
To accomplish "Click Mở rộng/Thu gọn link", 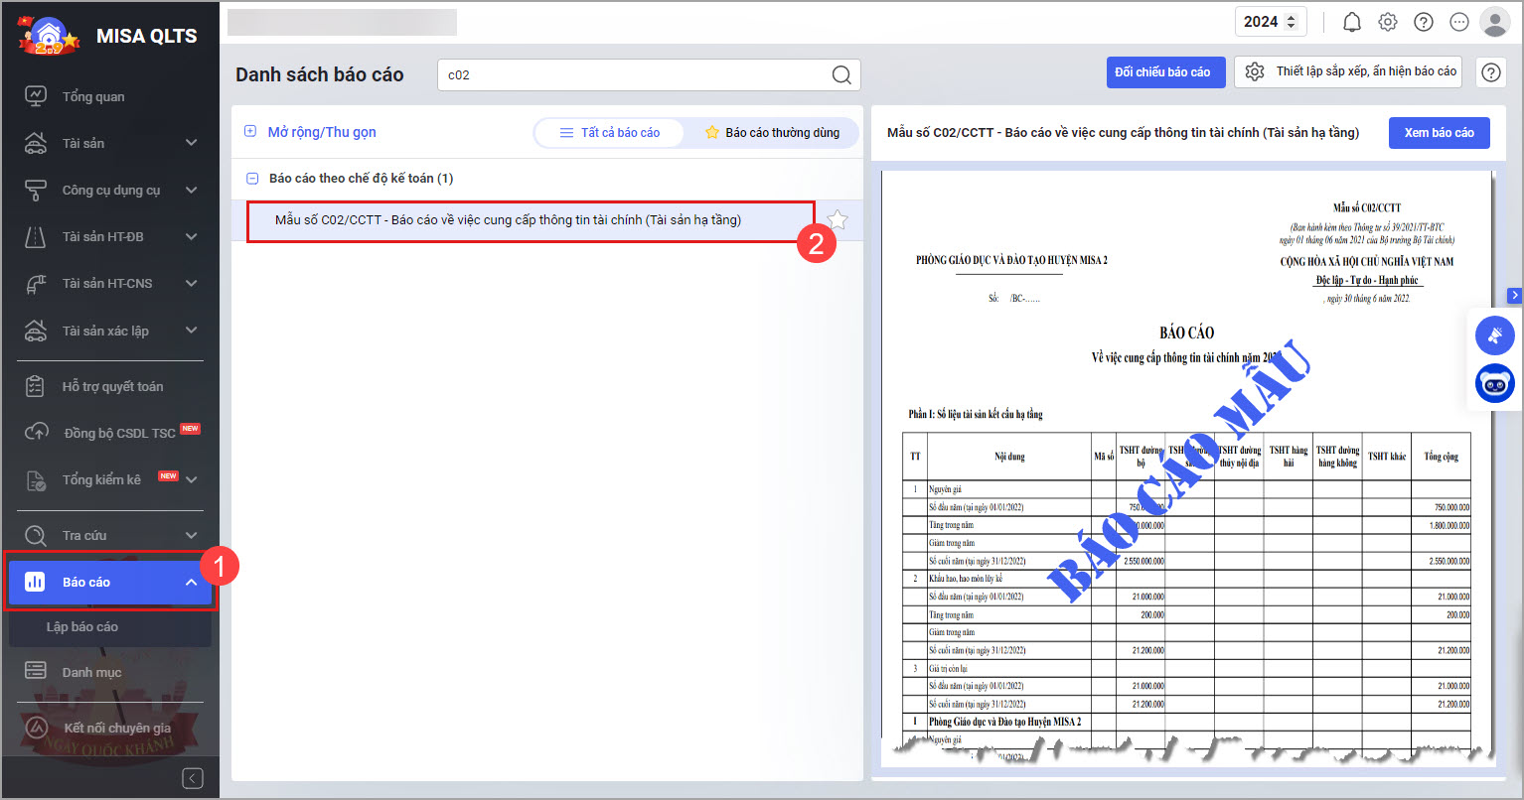I will (x=322, y=132).
